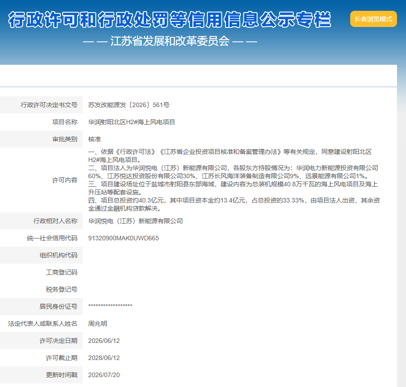Click the 行政相对人名称 label
Viewport: 406px width, 387px height.
pos(55,221)
